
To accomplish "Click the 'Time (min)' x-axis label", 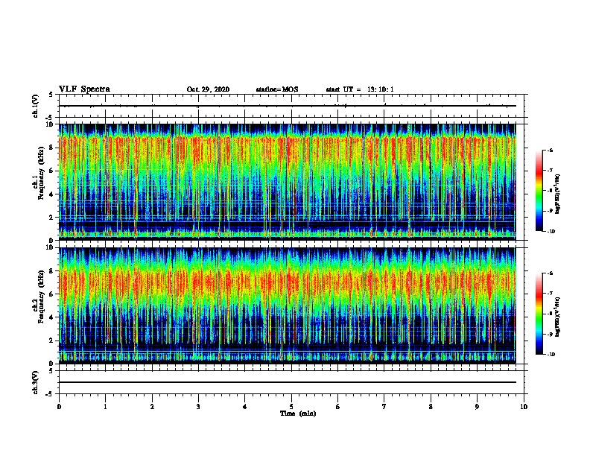I will coord(298,414).
